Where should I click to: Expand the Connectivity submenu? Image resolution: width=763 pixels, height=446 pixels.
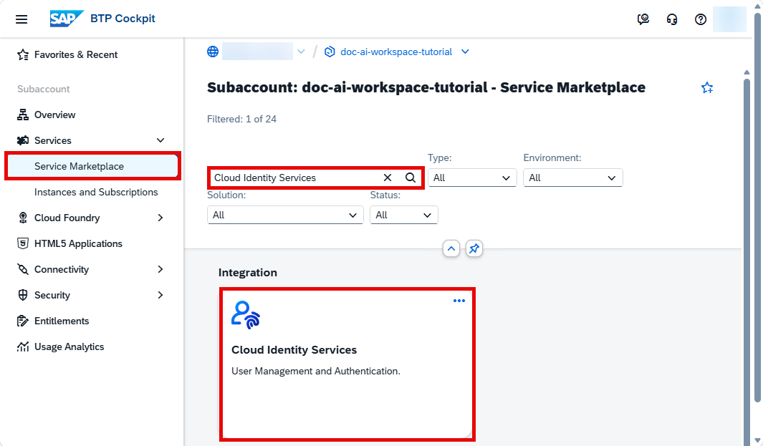[x=160, y=269]
